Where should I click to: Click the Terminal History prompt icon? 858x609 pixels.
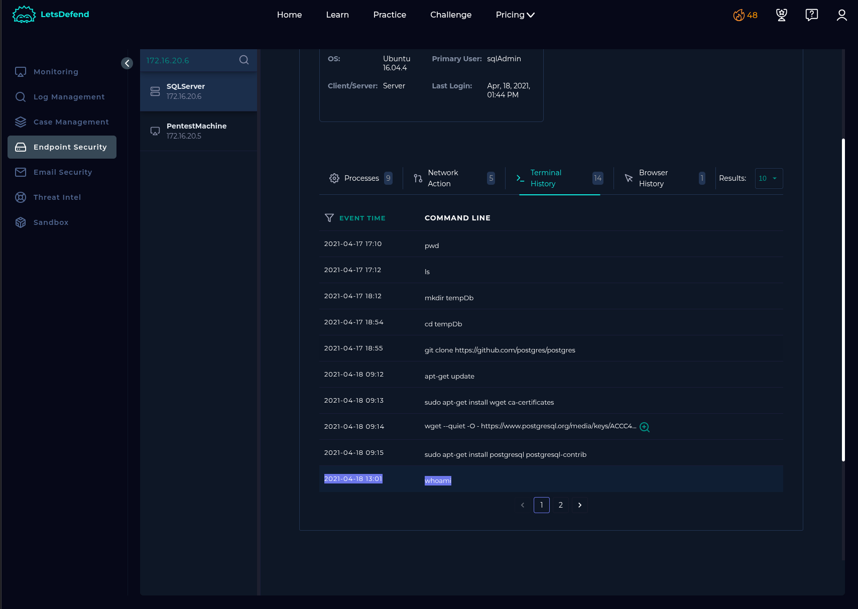coord(521,178)
